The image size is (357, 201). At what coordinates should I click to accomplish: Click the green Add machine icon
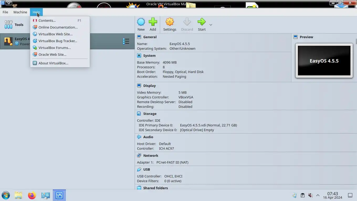(153, 22)
